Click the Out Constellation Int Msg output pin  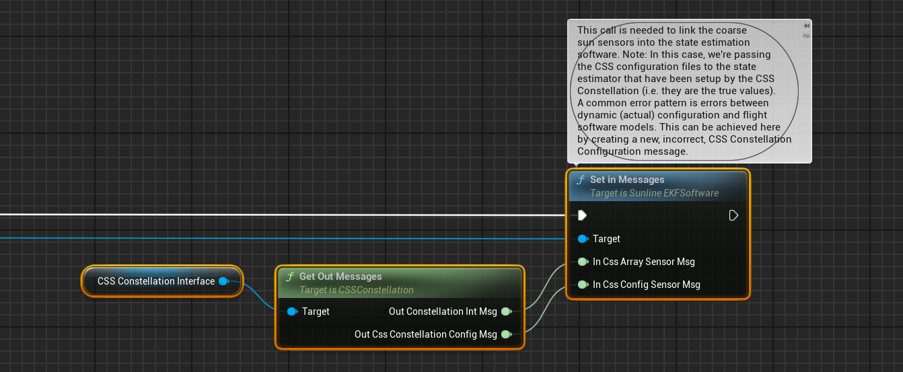click(x=506, y=311)
